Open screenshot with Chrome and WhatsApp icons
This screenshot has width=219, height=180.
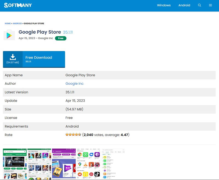pos(88,164)
